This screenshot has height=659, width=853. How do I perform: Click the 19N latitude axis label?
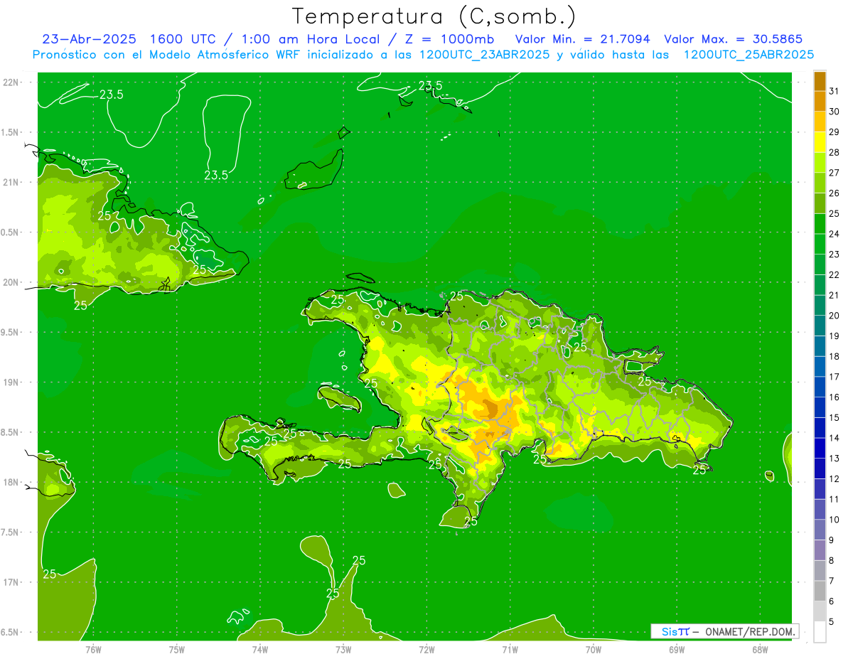[x=11, y=382]
